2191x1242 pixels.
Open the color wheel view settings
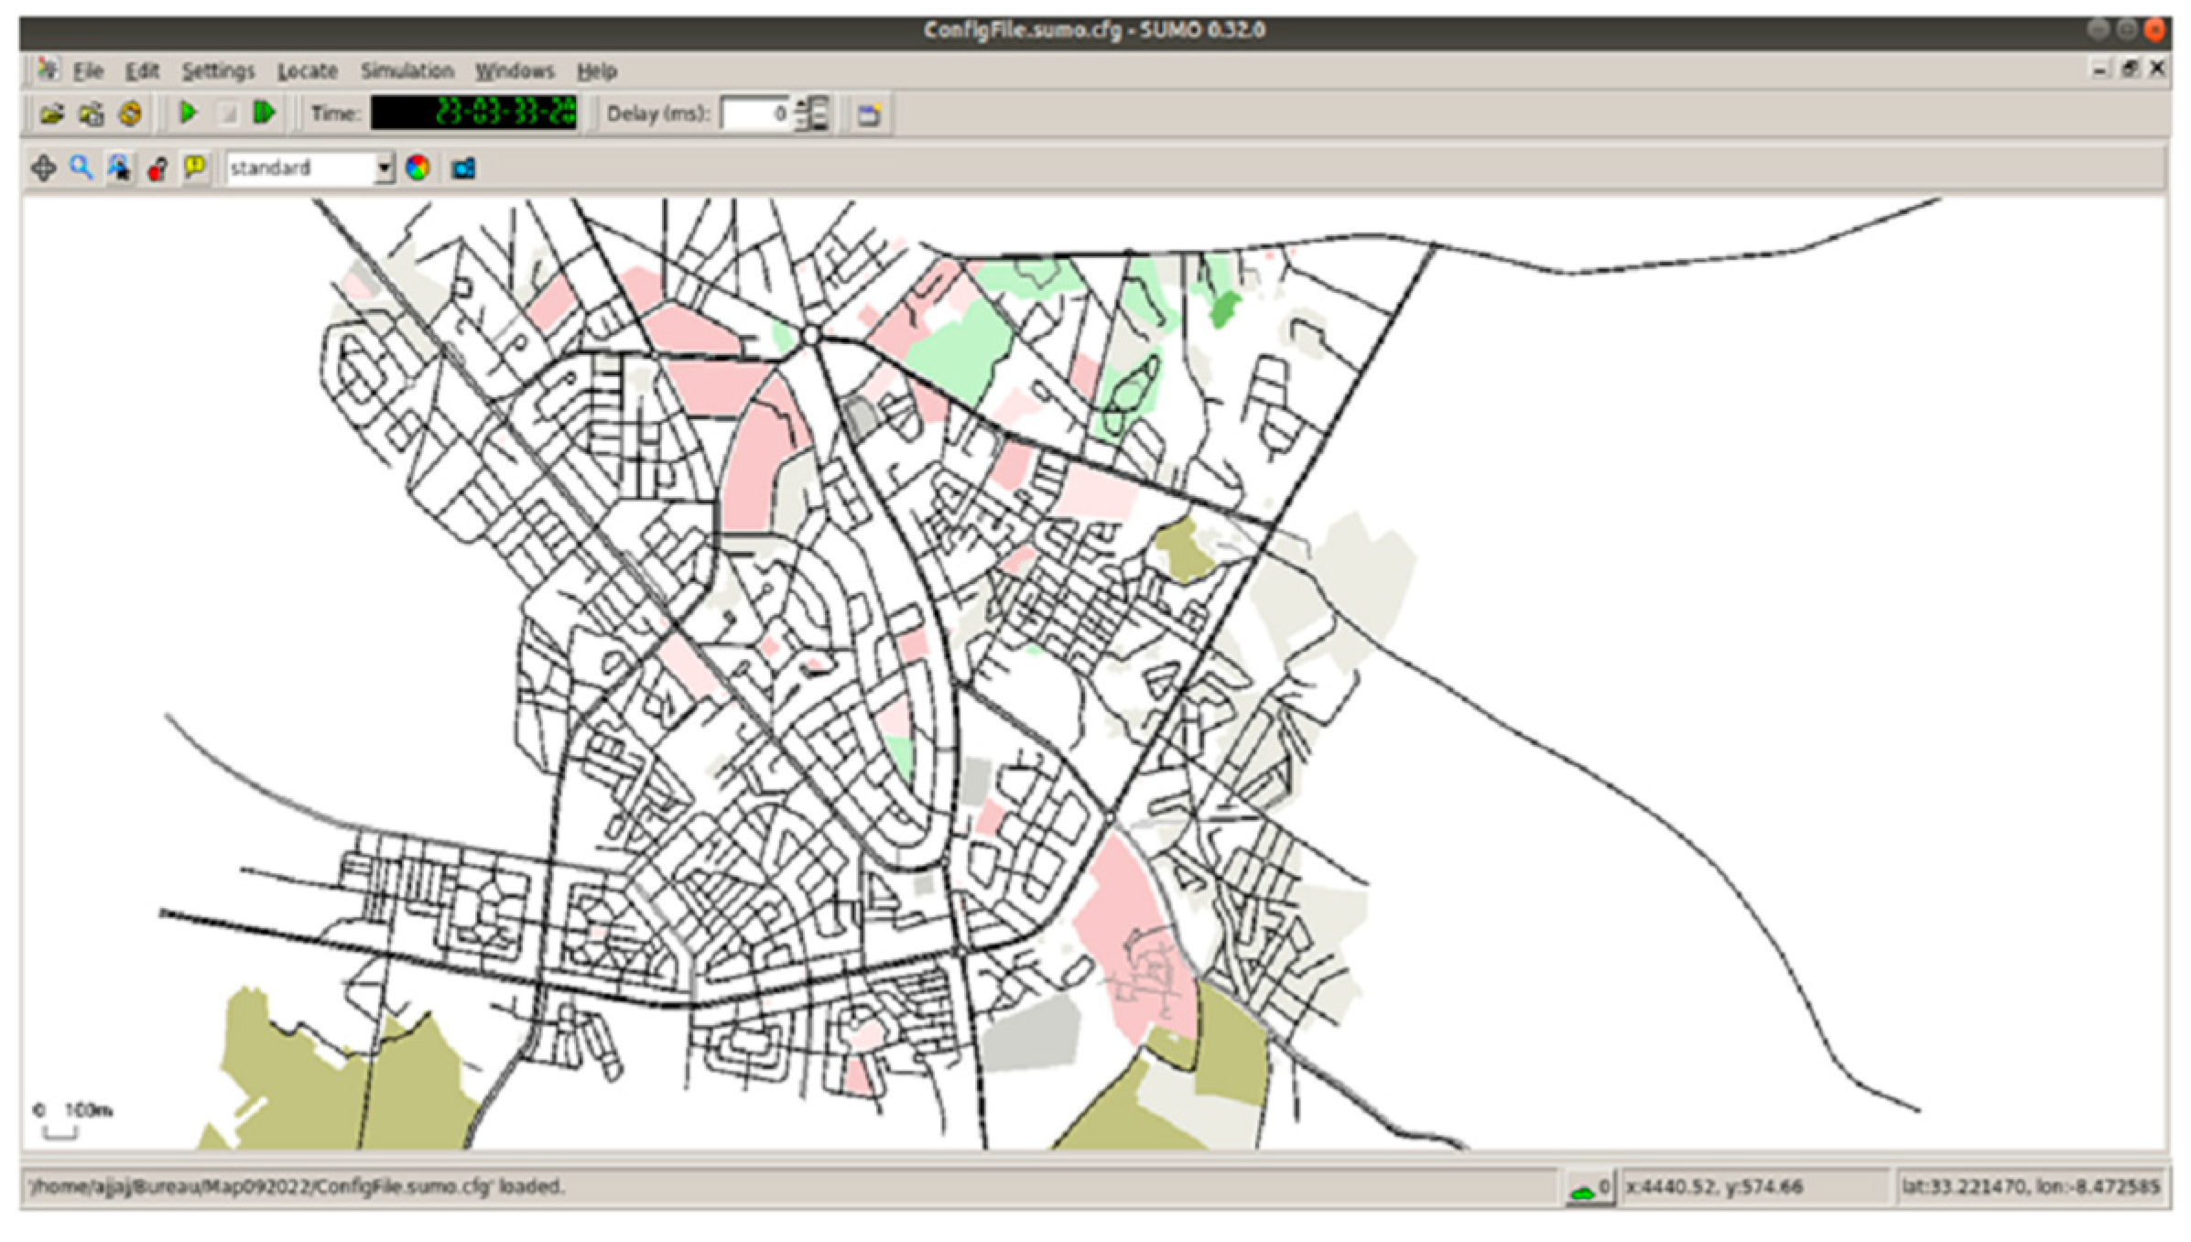click(418, 168)
